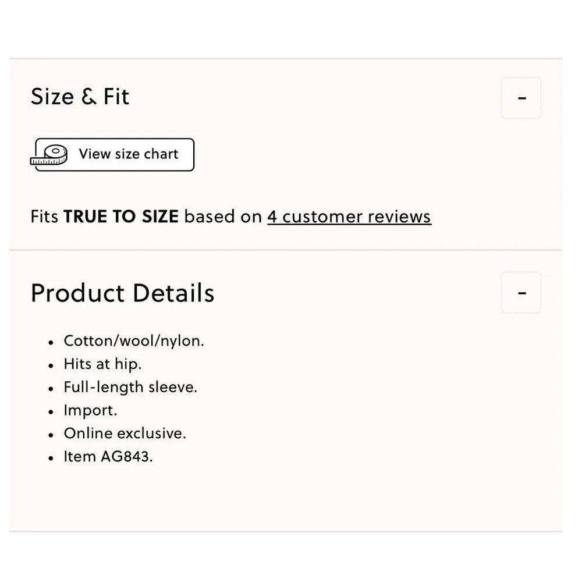Click the bullet before Hits at hip
The height and width of the screenshot is (582, 582).
[51, 365]
